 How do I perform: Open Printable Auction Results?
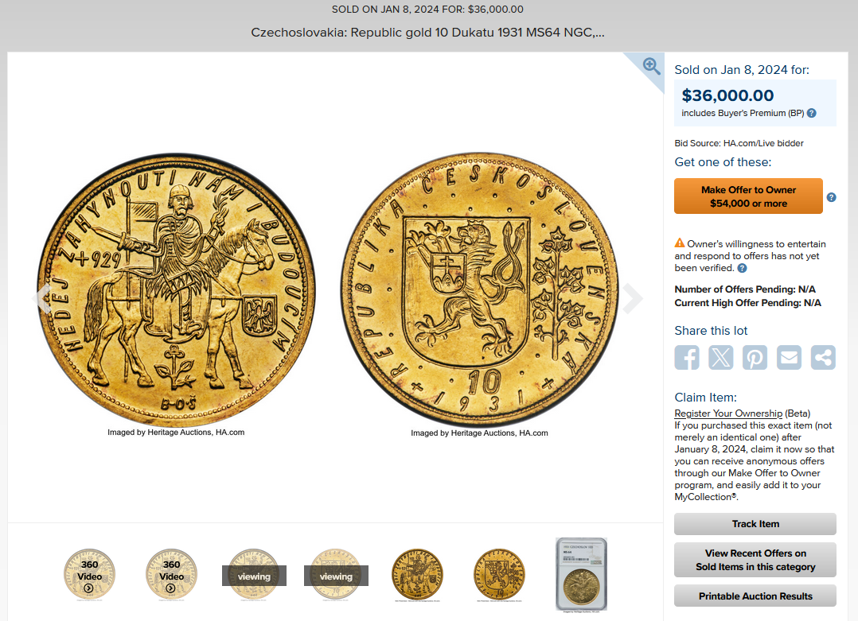click(x=755, y=596)
